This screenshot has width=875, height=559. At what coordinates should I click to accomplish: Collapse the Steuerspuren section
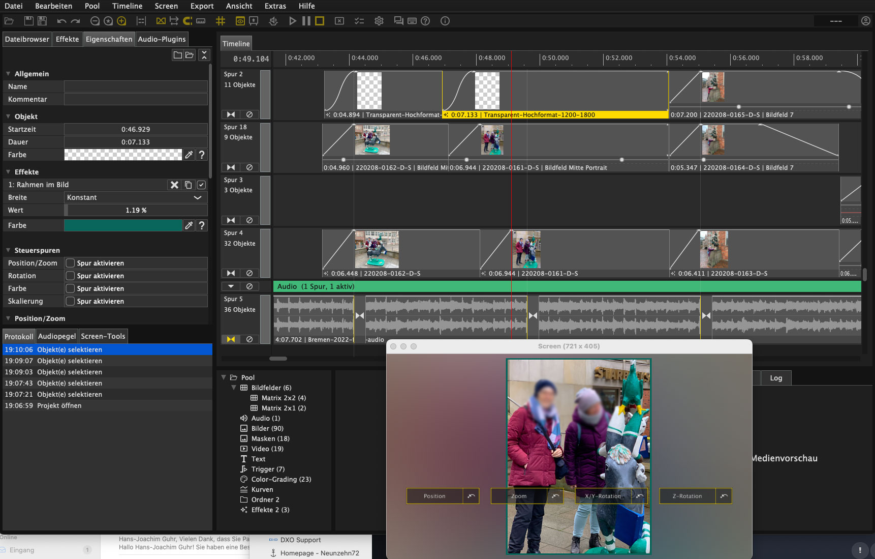8,250
